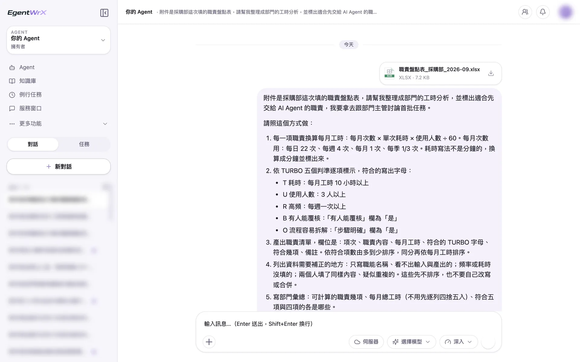The height and width of the screenshot is (362, 580).
Task: Click the message input field
Action: pyautogui.click(x=349, y=324)
